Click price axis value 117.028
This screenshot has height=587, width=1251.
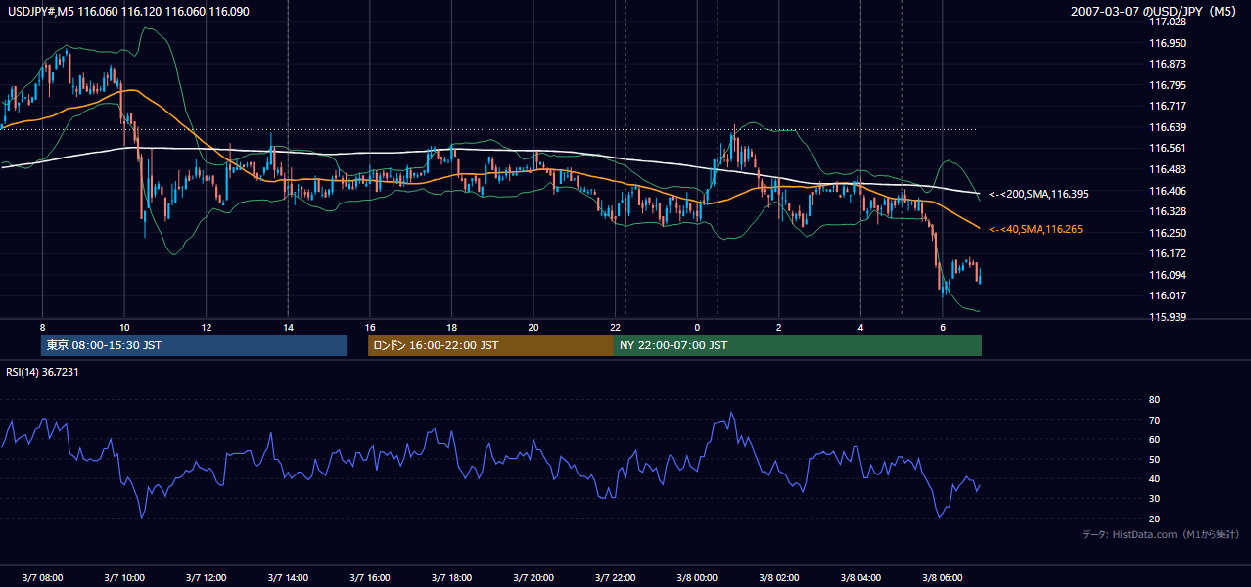tap(1168, 22)
